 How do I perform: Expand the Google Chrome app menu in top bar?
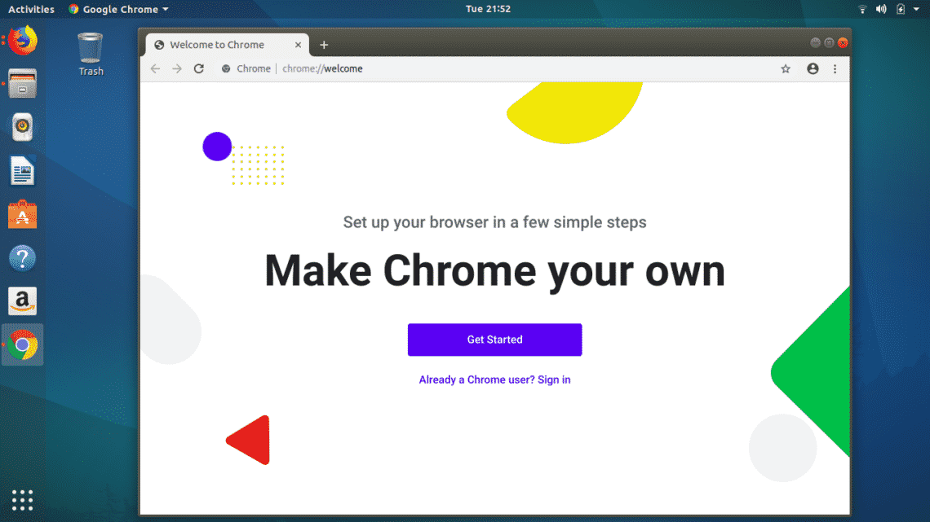pos(118,9)
